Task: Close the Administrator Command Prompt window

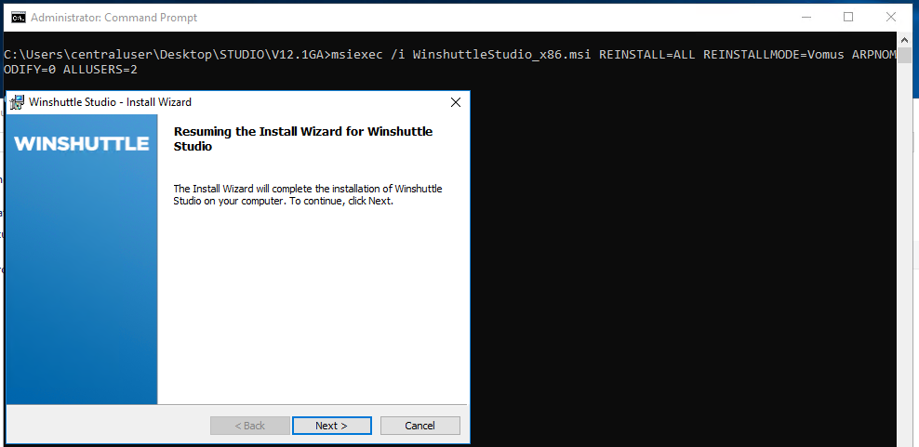Action: [x=891, y=17]
